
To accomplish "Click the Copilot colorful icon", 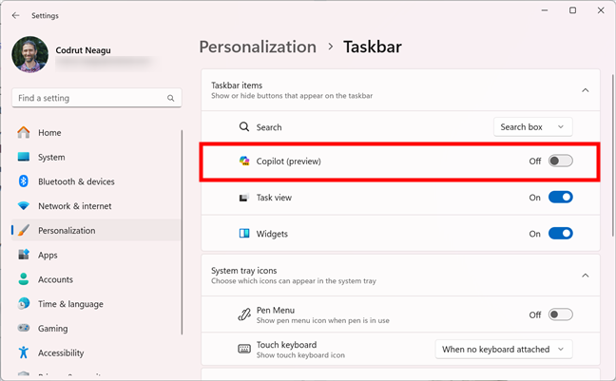I will coord(244,161).
